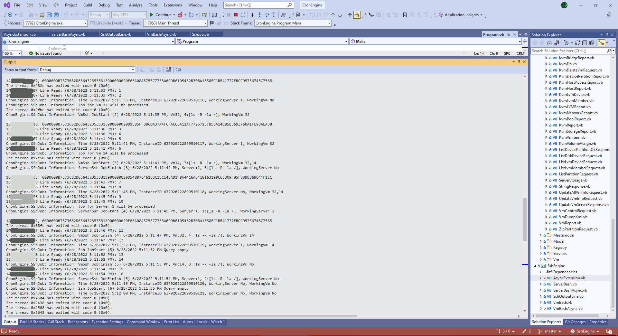Click the Solution Explorer Home icon
This screenshot has height=336, width=618.
pos(549,43)
